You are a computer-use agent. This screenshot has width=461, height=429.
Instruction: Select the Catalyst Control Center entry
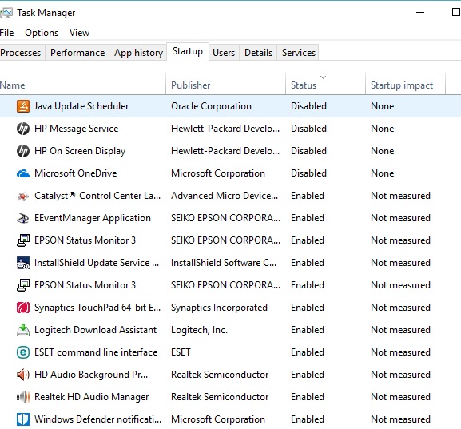(97, 196)
